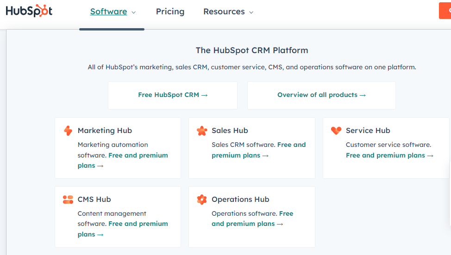
Task: Open the Software menu
Action: pos(108,12)
